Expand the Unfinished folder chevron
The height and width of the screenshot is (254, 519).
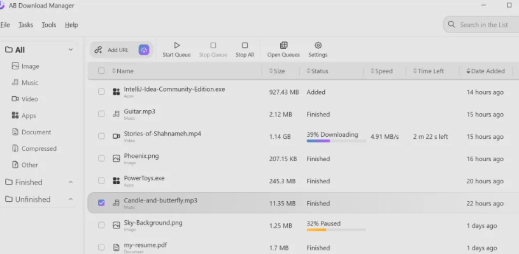[71, 199]
